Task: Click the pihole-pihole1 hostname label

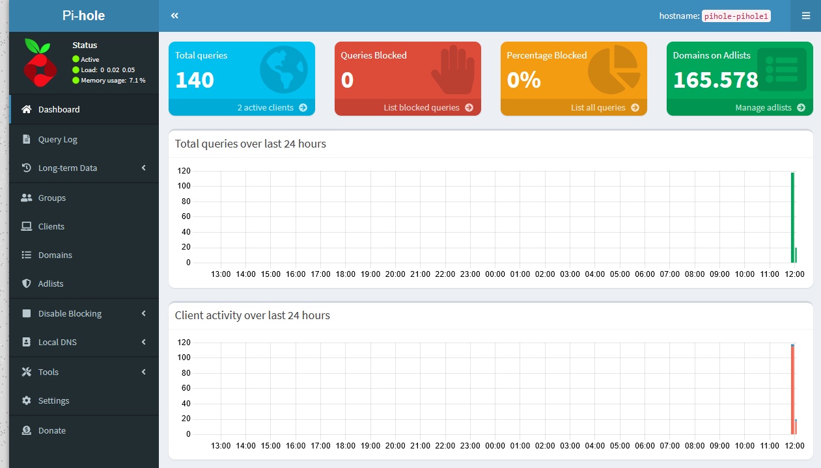Action: coord(736,16)
